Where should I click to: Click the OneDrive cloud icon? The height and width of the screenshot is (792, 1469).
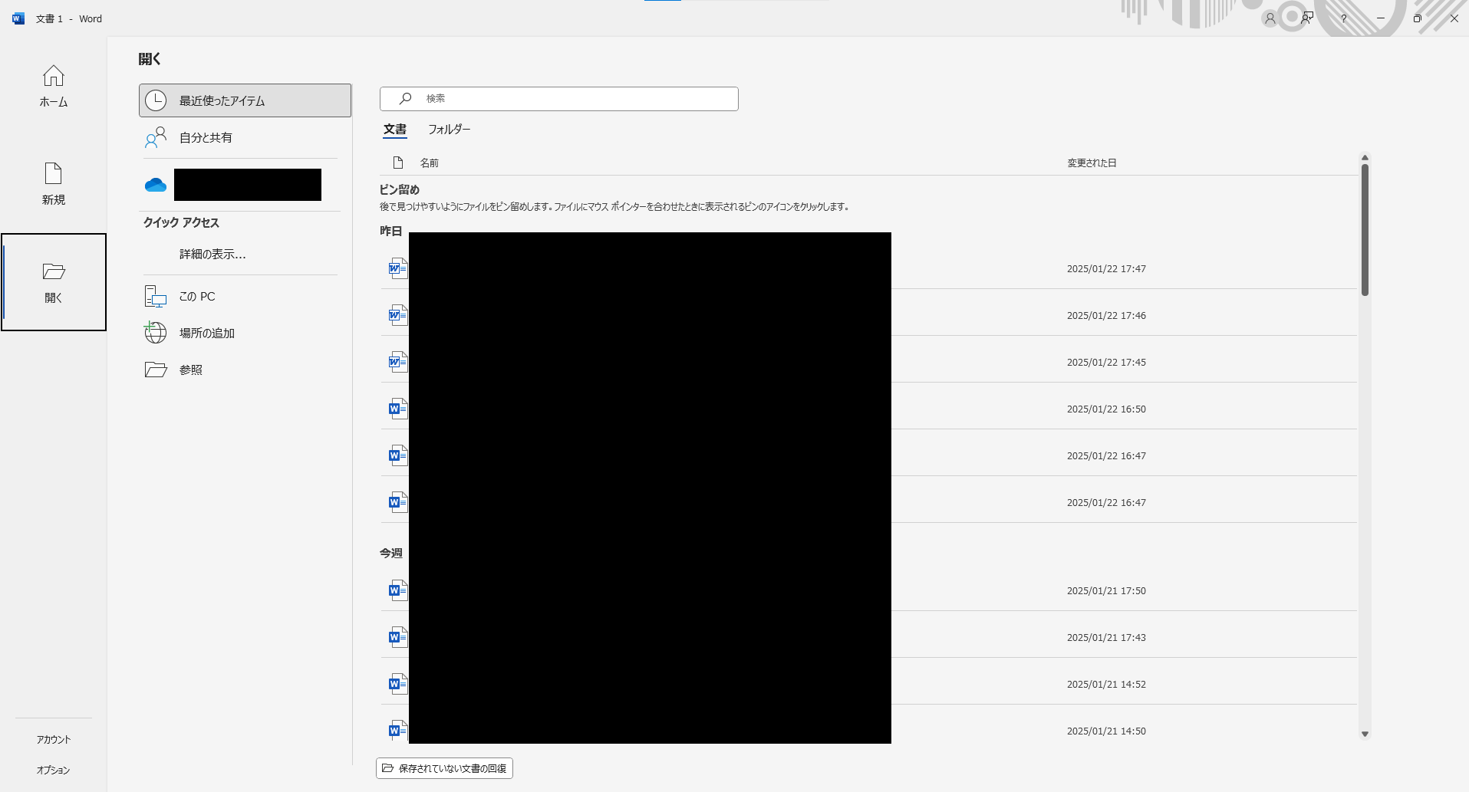pos(156,186)
